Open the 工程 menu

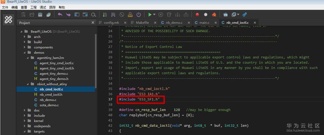[33, 7]
